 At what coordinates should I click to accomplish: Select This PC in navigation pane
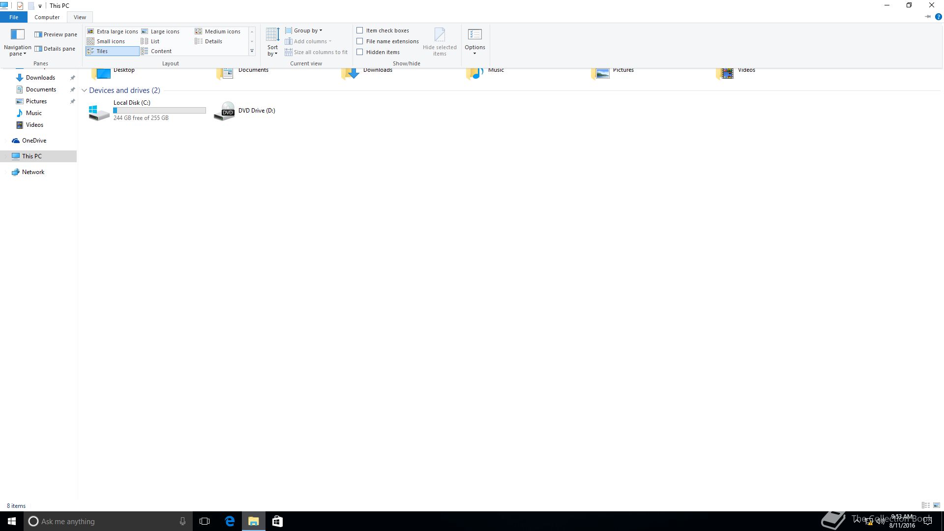point(38,156)
